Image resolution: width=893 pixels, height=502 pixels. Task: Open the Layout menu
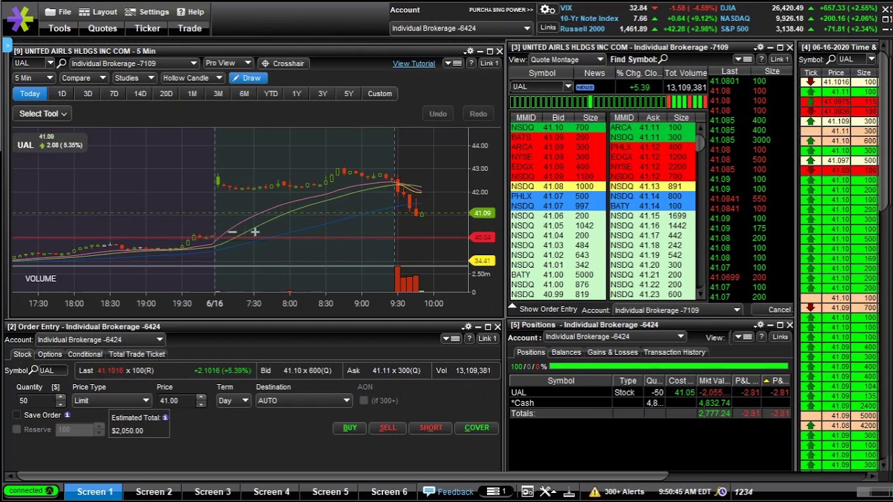click(98, 12)
